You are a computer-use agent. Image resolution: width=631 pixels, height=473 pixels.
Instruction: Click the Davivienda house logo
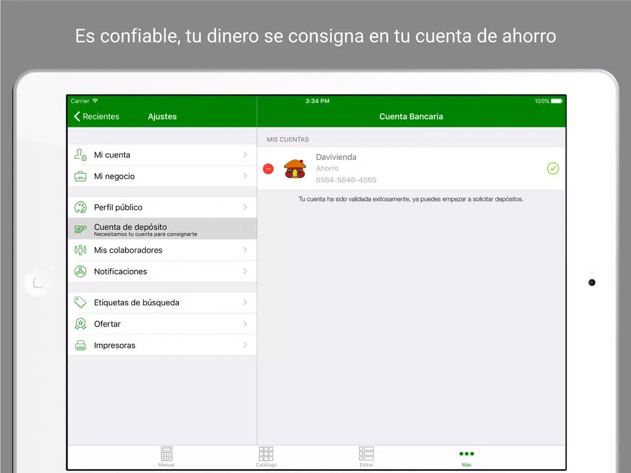point(295,169)
